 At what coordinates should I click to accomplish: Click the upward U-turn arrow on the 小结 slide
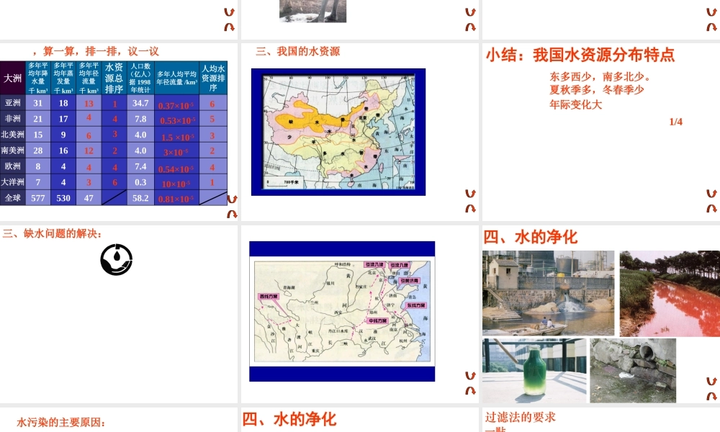tap(711, 194)
